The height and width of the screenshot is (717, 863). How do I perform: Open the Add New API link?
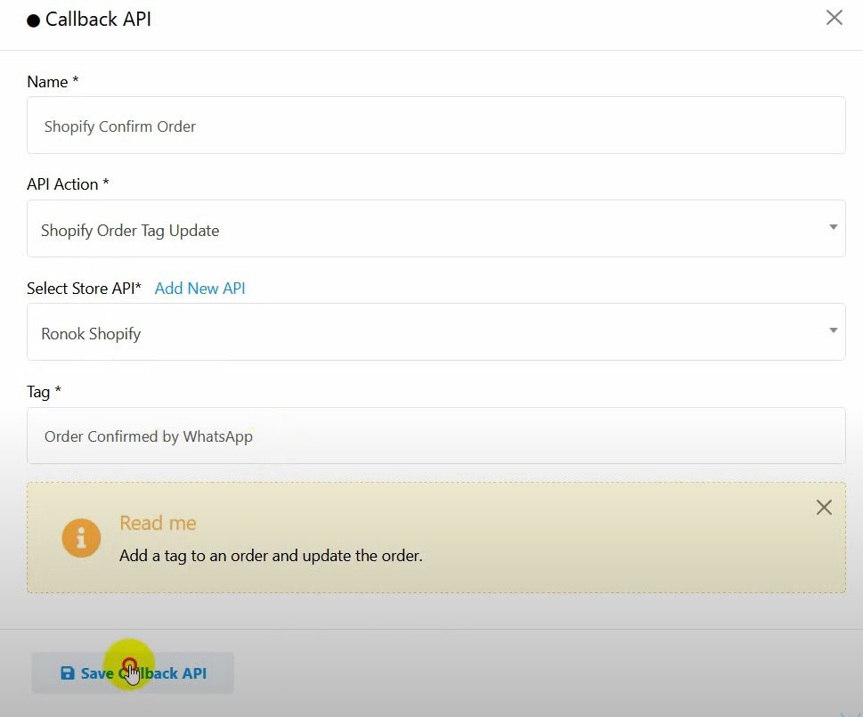[199, 288]
